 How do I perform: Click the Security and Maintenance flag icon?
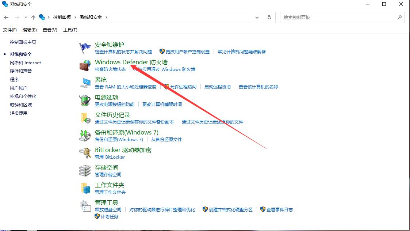[85, 48]
